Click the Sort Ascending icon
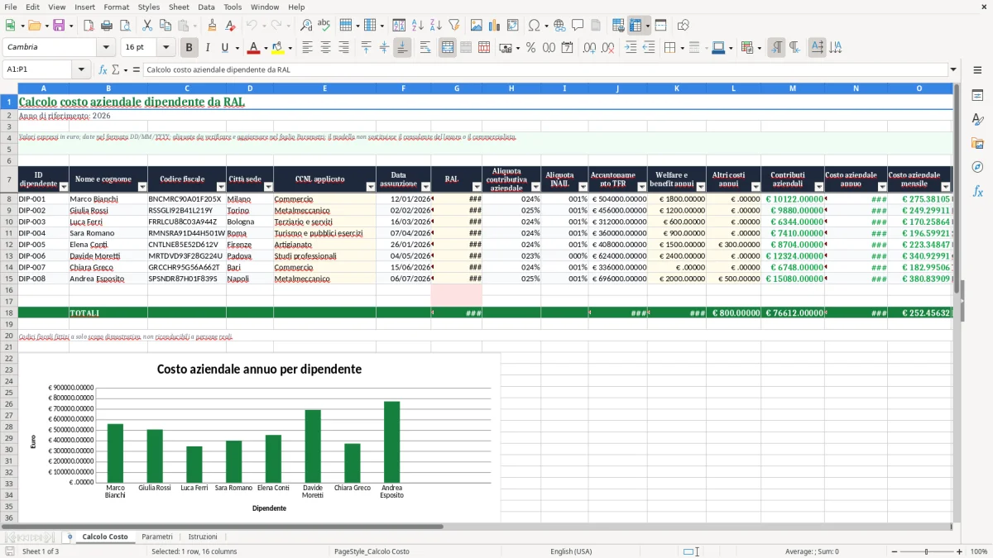Image resolution: width=993 pixels, height=558 pixels. tap(417, 26)
